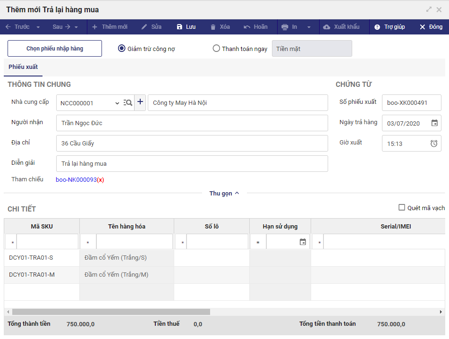Switch to the Phiếu xuất tab
The height and width of the screenshot is (339, 449).
tap(23, 67)
